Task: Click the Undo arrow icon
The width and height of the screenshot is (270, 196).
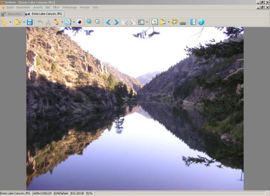Action: (x=40, y=22)
